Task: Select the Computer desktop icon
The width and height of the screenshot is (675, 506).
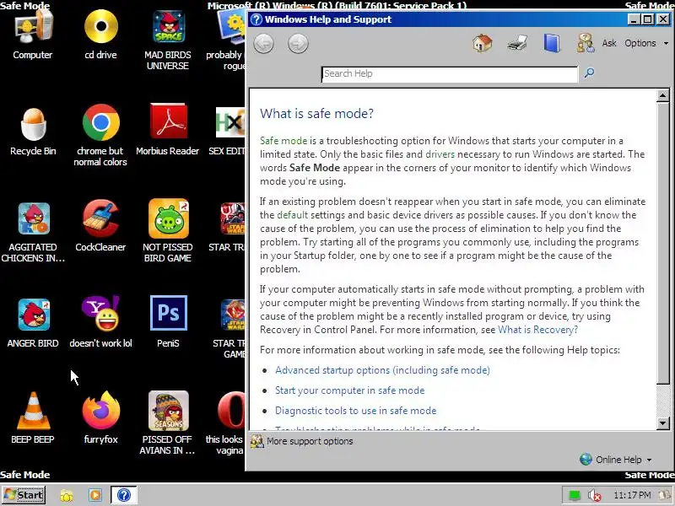Action: [x=33, y=35]
